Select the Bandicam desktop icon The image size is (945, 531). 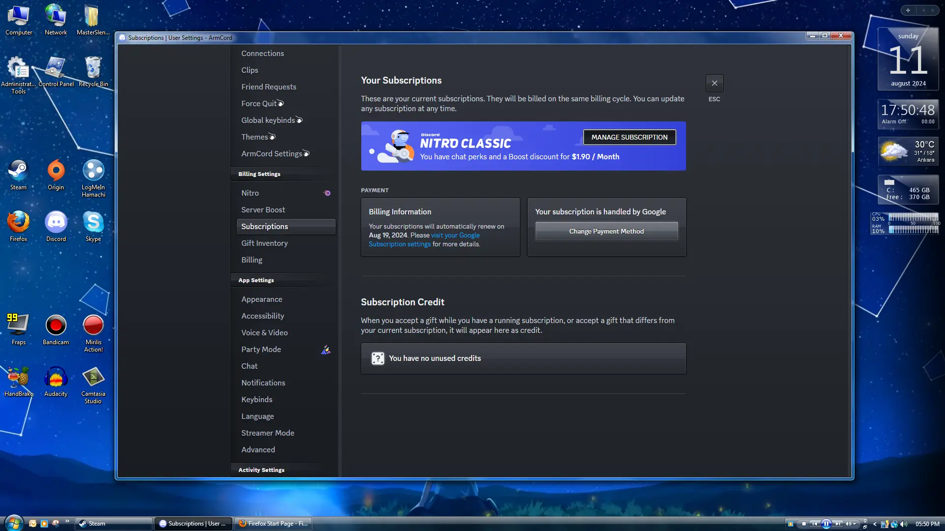point(56,330)
